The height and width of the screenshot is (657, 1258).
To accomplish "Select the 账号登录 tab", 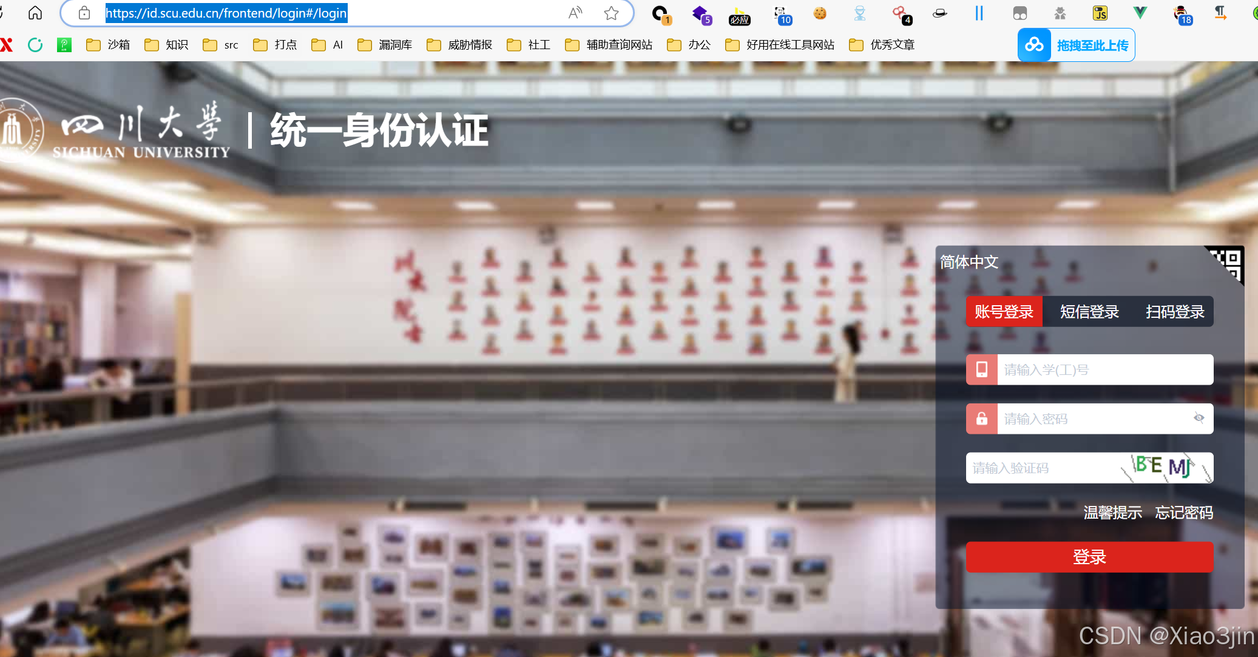I will (x=1004, y=312).
